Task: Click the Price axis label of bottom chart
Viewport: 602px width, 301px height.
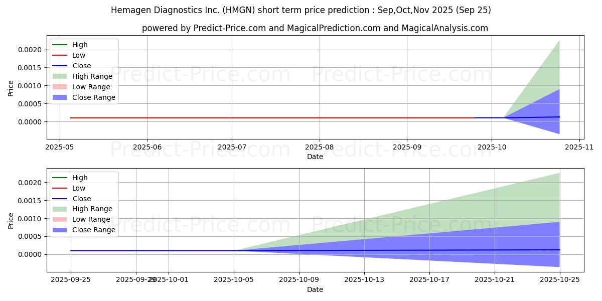Action: coord(11,220)
